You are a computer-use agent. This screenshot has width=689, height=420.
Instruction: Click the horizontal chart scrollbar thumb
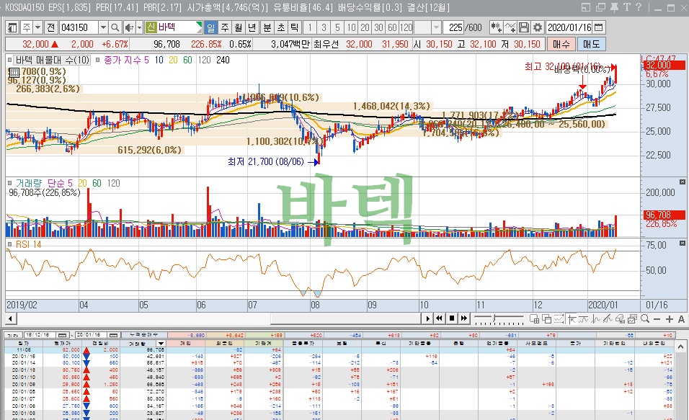click(x=346, y=318)
